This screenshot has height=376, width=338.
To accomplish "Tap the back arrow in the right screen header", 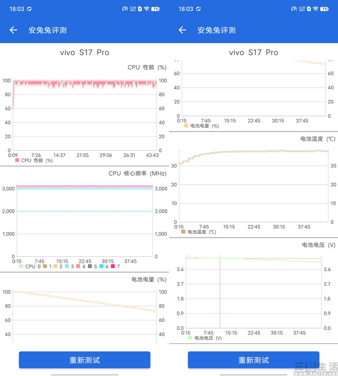I will (x=183, y=30).
